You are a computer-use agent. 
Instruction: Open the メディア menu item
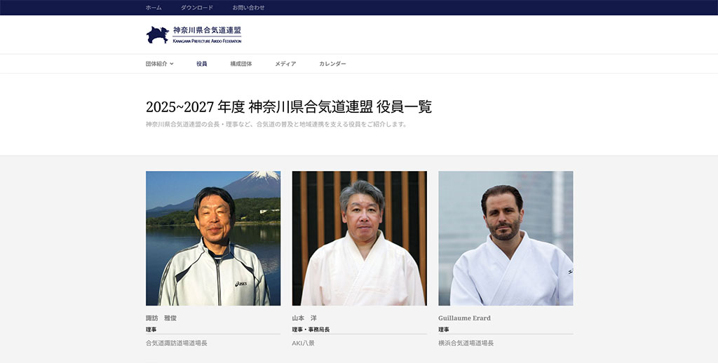point(285,64)
